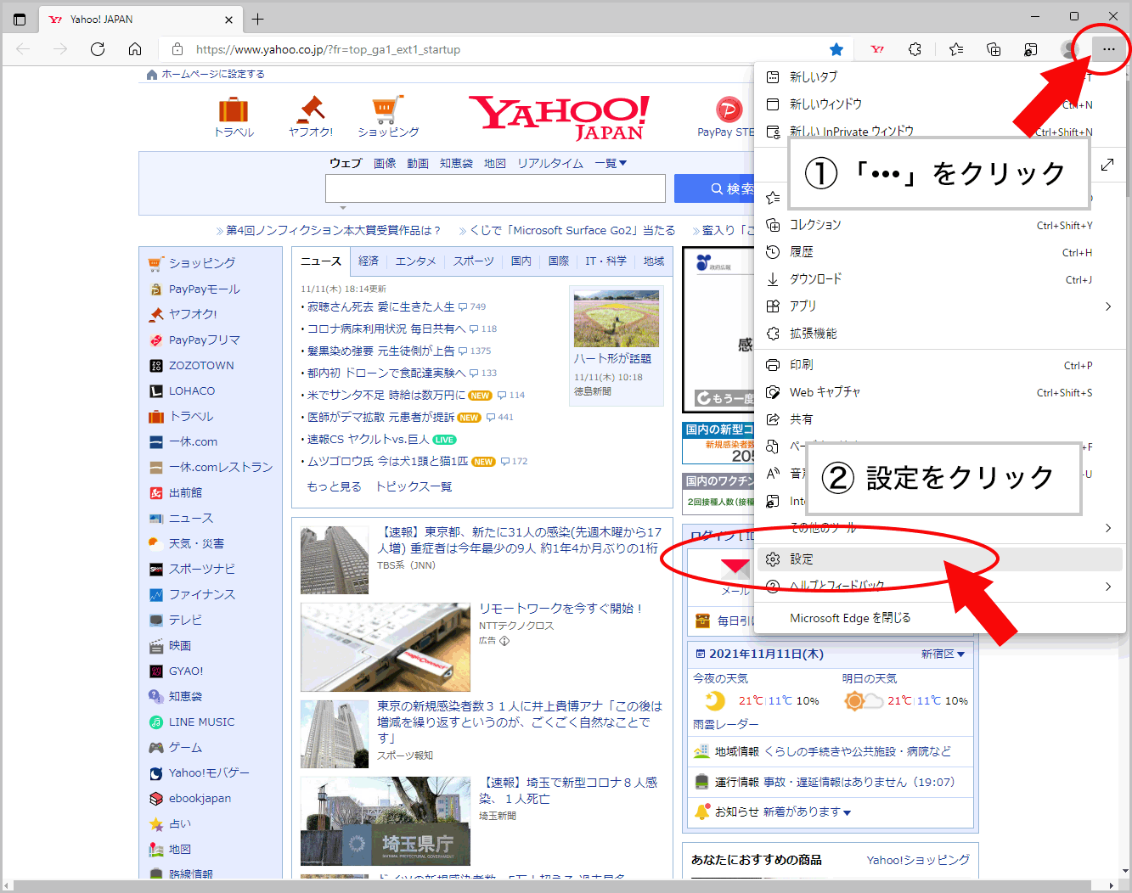Select Microsoft Edge を閉じる menu entry
Viewport: 1132px width, 893px height.
coord(939,618)
